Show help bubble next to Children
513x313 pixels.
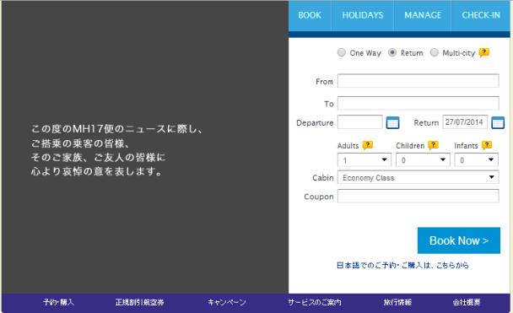[433, 145]
